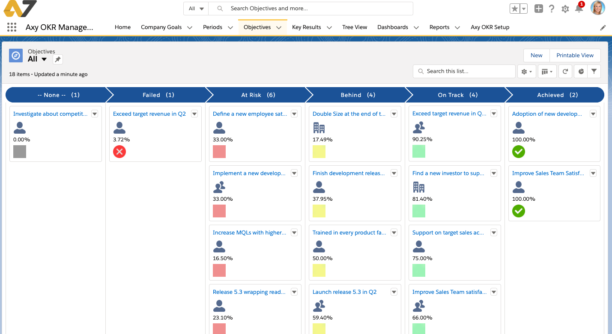Open the Dashboards tab
Image resolution: width=612 pixels, height=334 pixels.
(393, 27)
